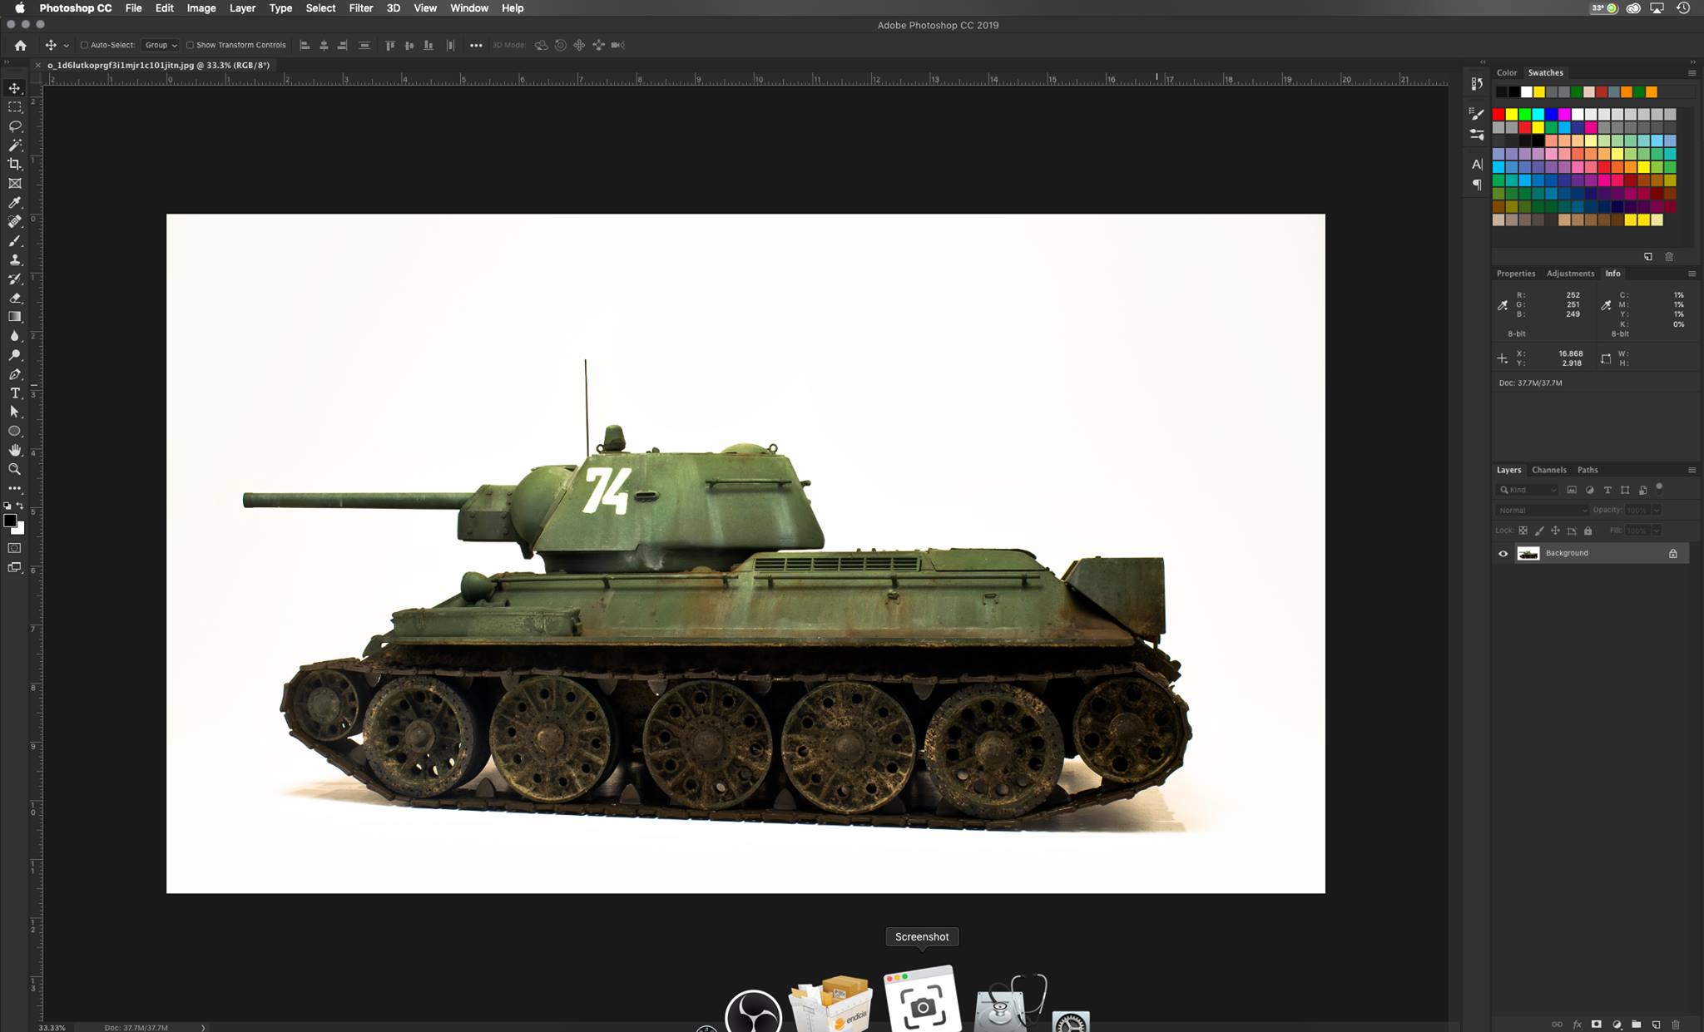Open the Group dropdown in options bar
The width and height of the screenshot is (1704, 1032).
(x=161, y=45)
